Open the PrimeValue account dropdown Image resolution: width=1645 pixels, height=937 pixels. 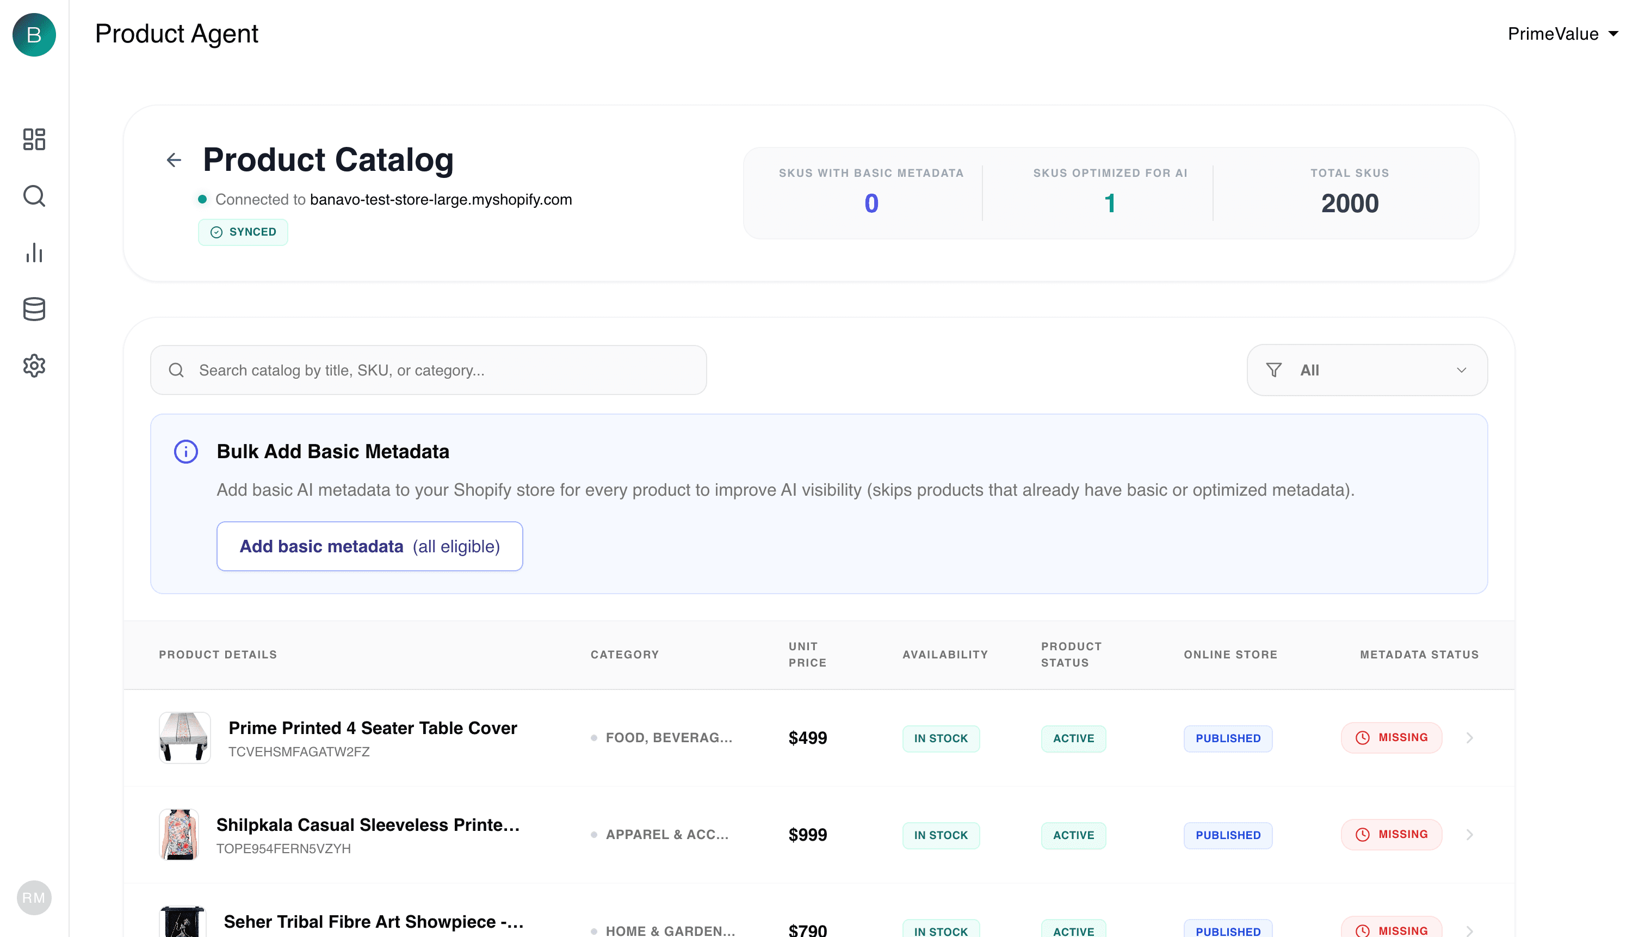(x=1563, y=34)
